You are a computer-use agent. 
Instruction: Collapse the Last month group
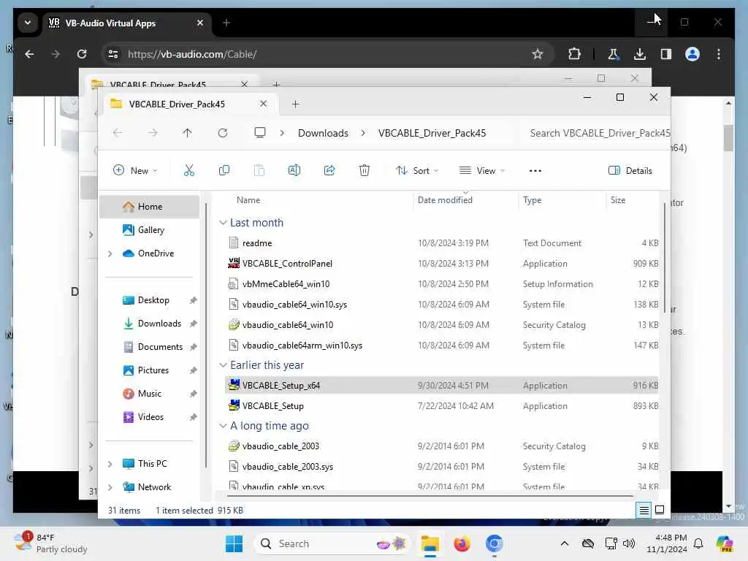[223, 223]
